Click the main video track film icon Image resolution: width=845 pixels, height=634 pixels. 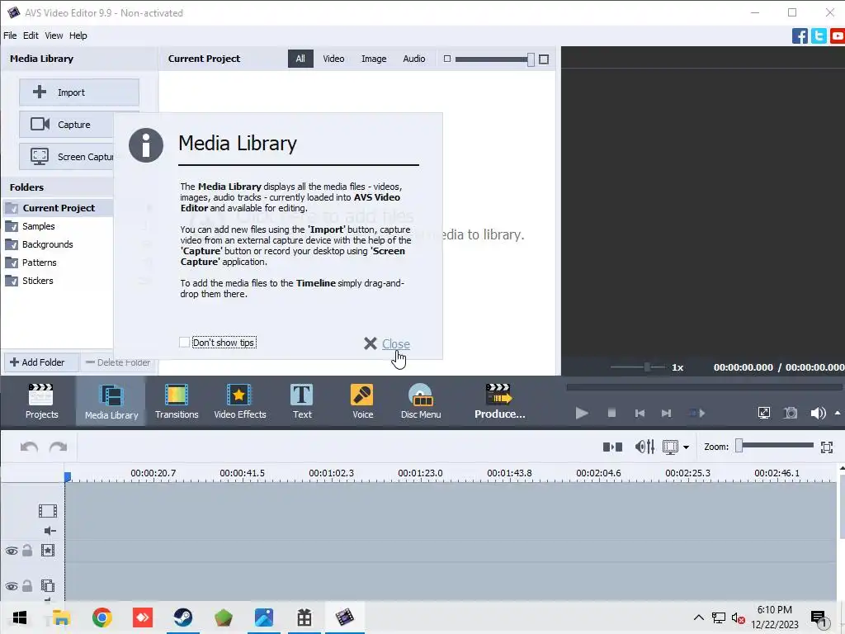47,510
